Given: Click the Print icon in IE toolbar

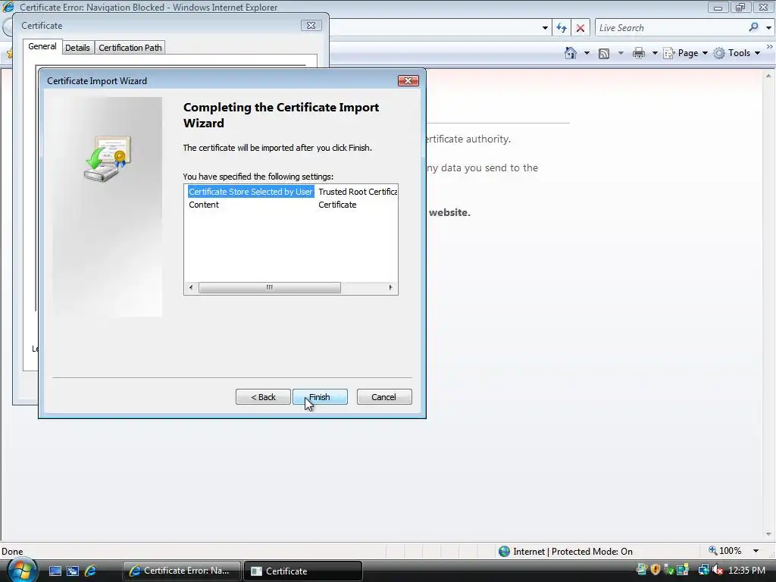Looking at the screenshot, I should [639, 53].
